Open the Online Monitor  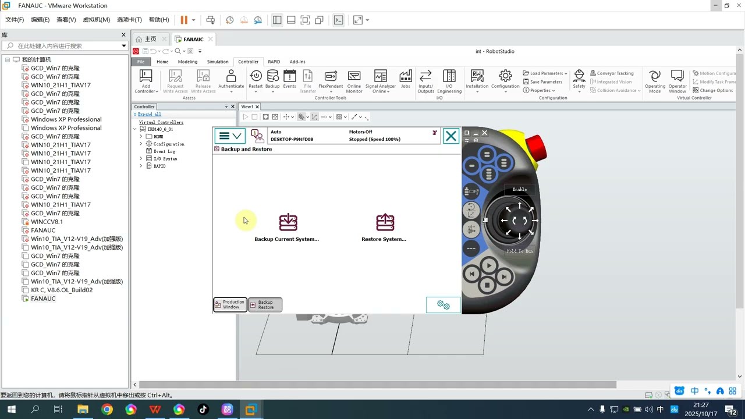pyautogui.click(x=354, y=81)
